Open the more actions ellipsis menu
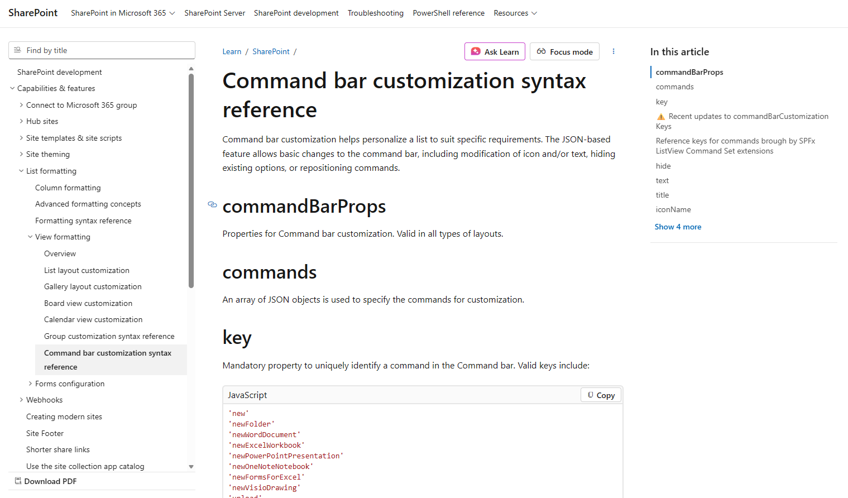Screen dimensions: 848x498 [x=614, y=51]
